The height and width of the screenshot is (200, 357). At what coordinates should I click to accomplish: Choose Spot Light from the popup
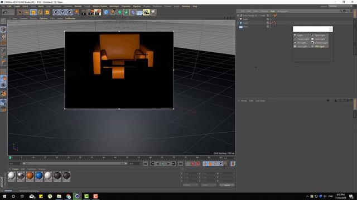320,36
